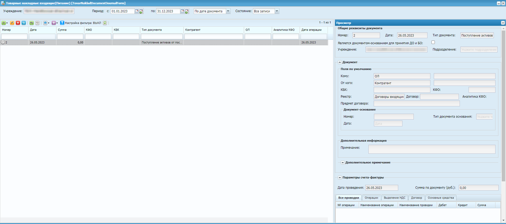Click the Предмет договора field
The height and width of the screenshot is (224, 506).
pos(417,103)
